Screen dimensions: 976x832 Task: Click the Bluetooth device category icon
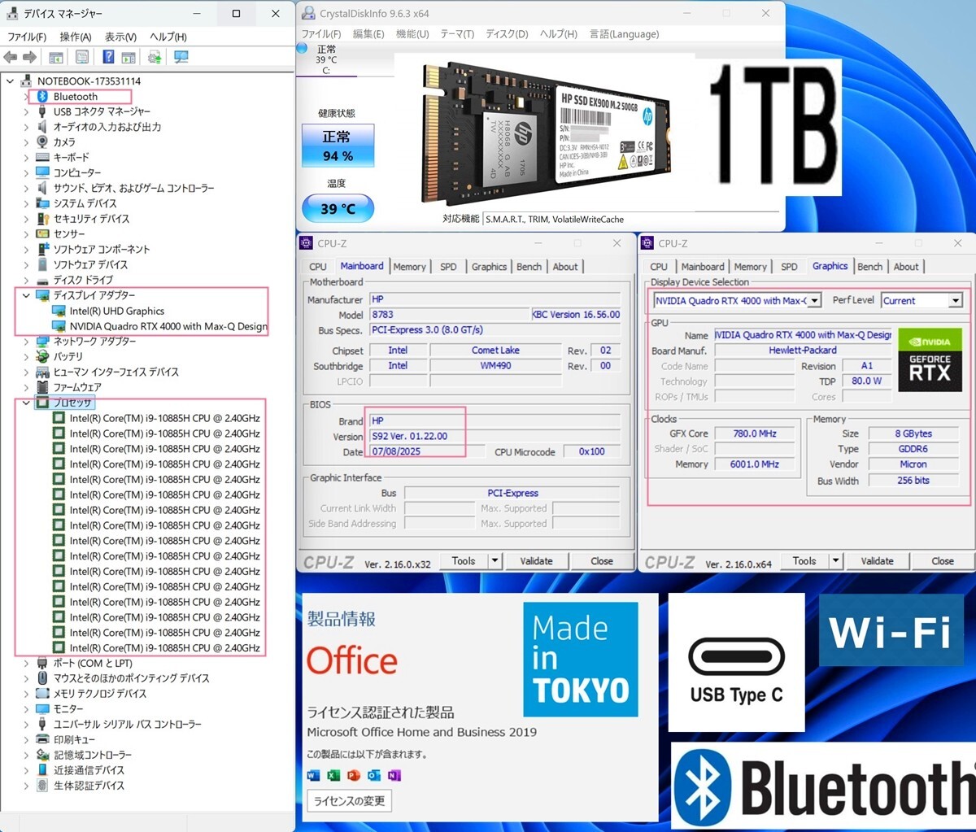tap(43, 96)
